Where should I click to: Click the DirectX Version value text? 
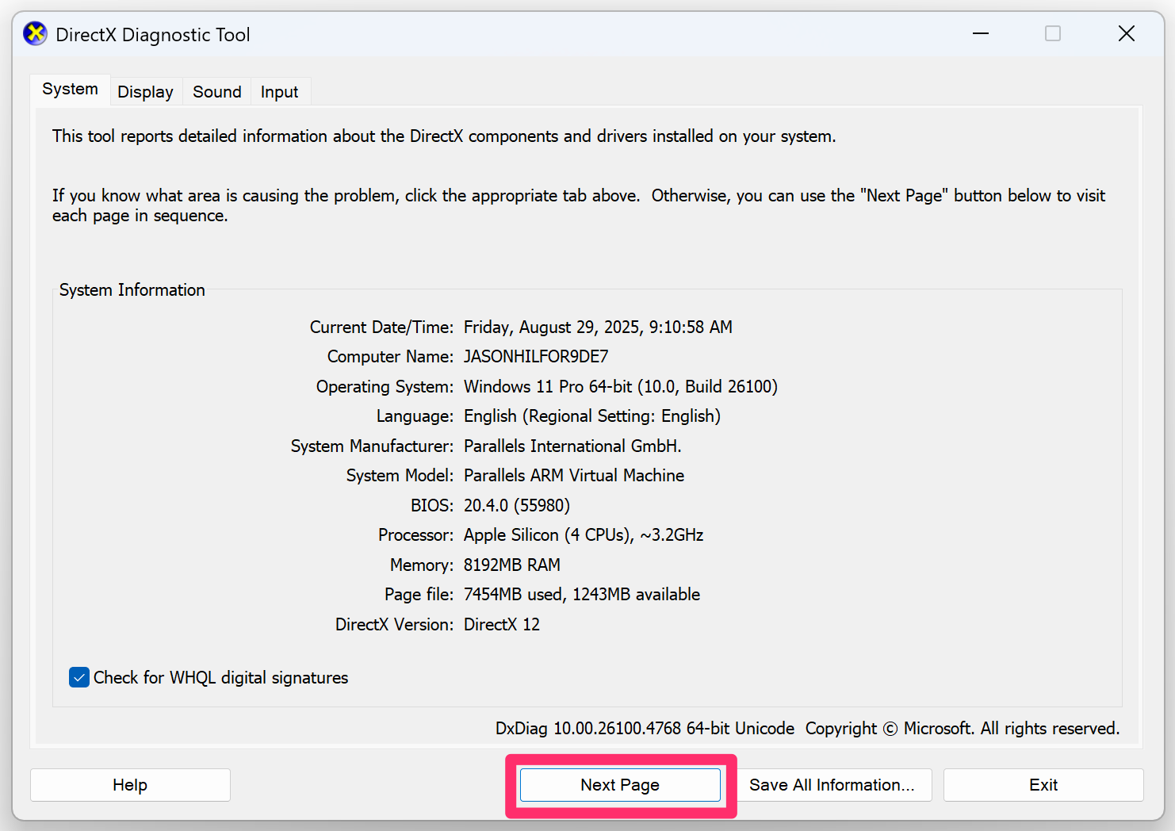(x=502, y=624)
